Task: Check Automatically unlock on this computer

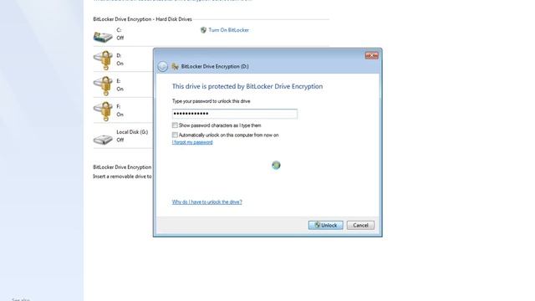Action: [175, 135]
